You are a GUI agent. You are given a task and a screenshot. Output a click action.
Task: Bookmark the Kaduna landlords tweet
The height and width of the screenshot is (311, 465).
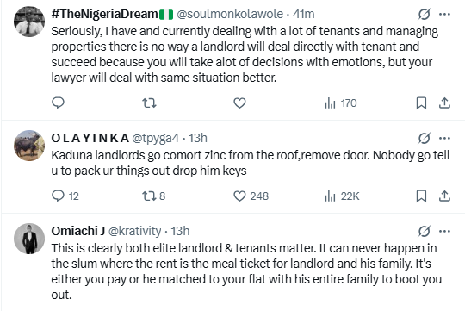click(421, 196)
